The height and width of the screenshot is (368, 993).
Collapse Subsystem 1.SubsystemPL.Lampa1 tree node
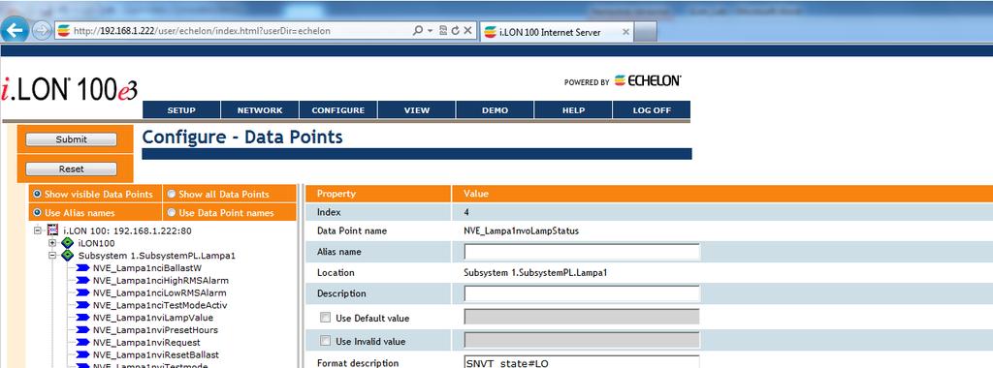pyautogui.click(x=52, y=256)
